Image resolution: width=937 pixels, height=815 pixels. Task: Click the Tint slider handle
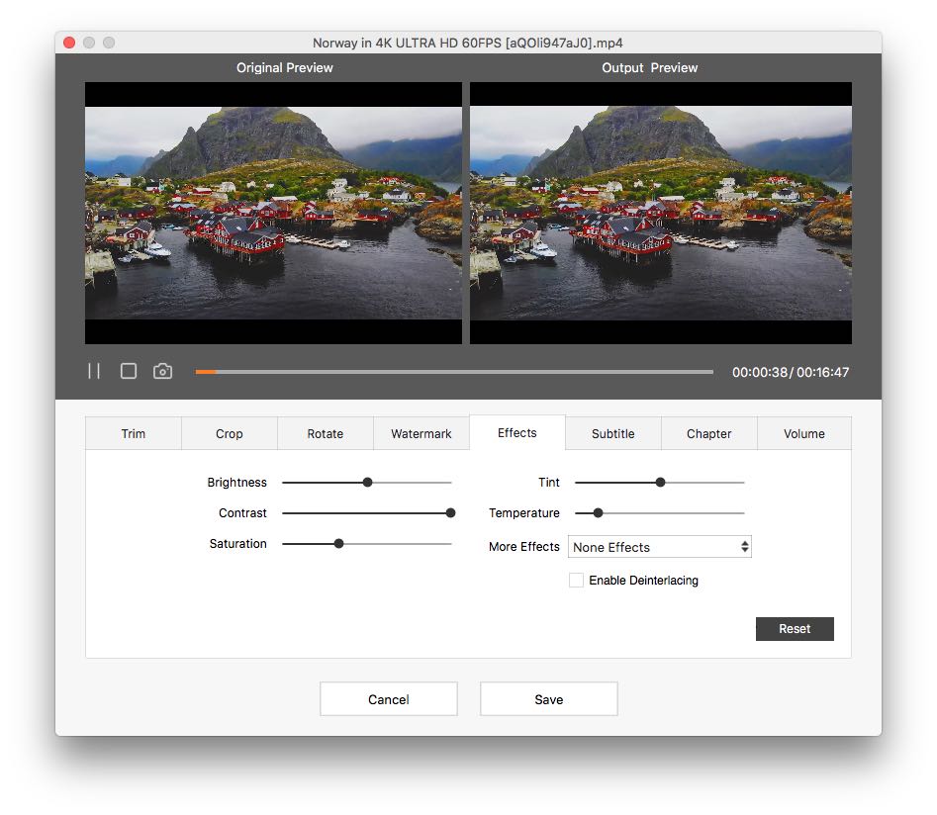(x=659, y=482)
